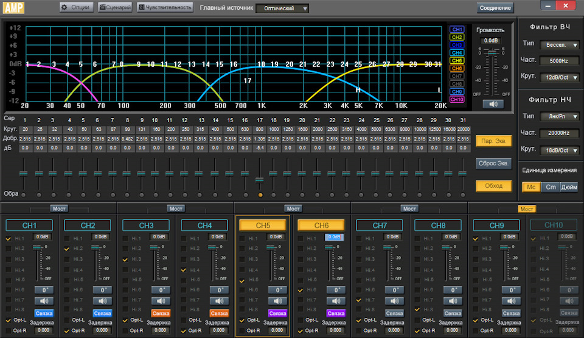
Task: Show CH8 curve in graph legend
Action: coord(457,84)
